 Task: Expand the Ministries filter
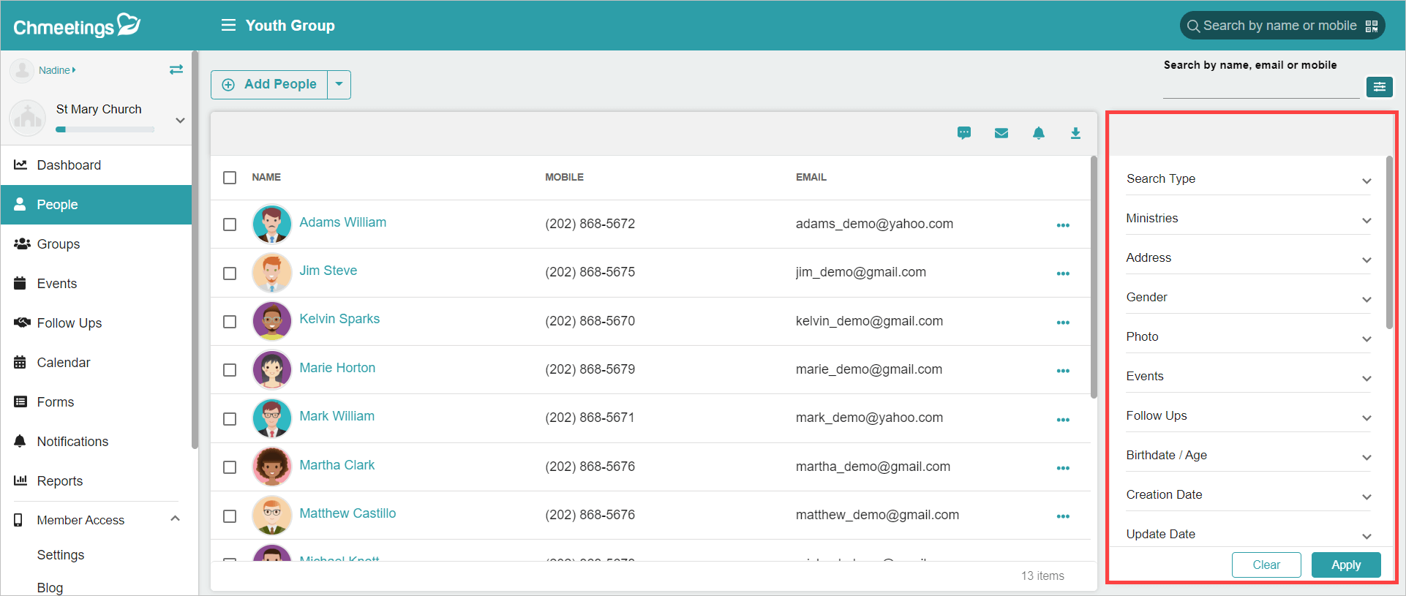pos(1248,219)
